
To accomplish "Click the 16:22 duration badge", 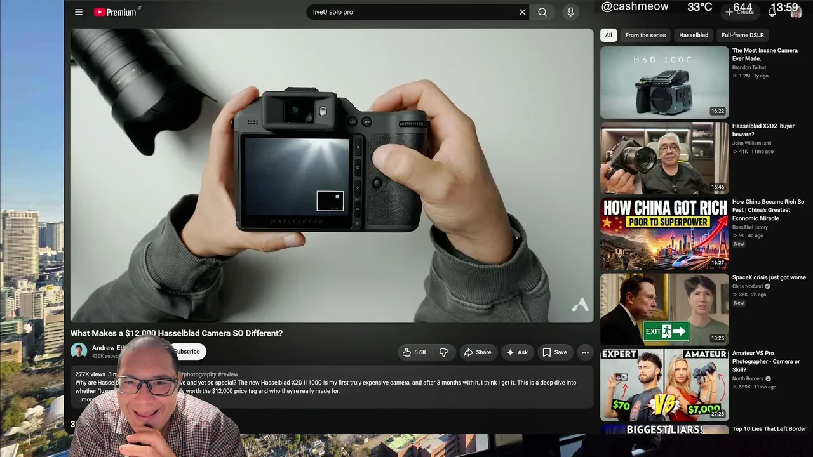I will pos(718,111).
